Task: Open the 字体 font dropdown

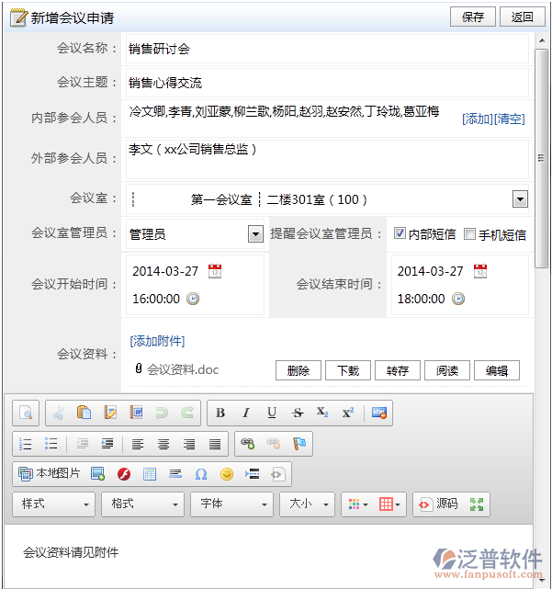Action: pos(231,504)
